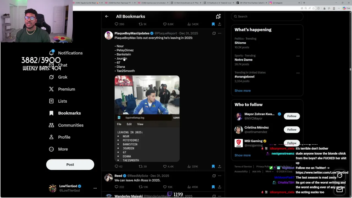Open more options for #orangebowl trend

(298, 73)
